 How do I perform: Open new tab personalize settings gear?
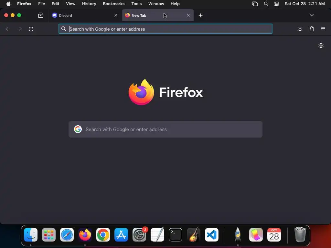(x=321, y=46)
